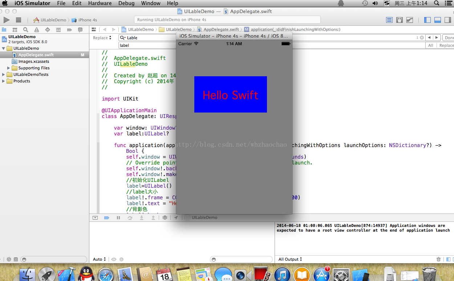This screenshot has width=454, height=281.
Task: Switch to the Version editor
Action: coord(410,20)
